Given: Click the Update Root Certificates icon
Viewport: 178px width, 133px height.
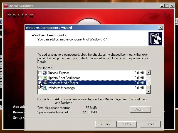Looking at the screenshot, I should [45, 78].
